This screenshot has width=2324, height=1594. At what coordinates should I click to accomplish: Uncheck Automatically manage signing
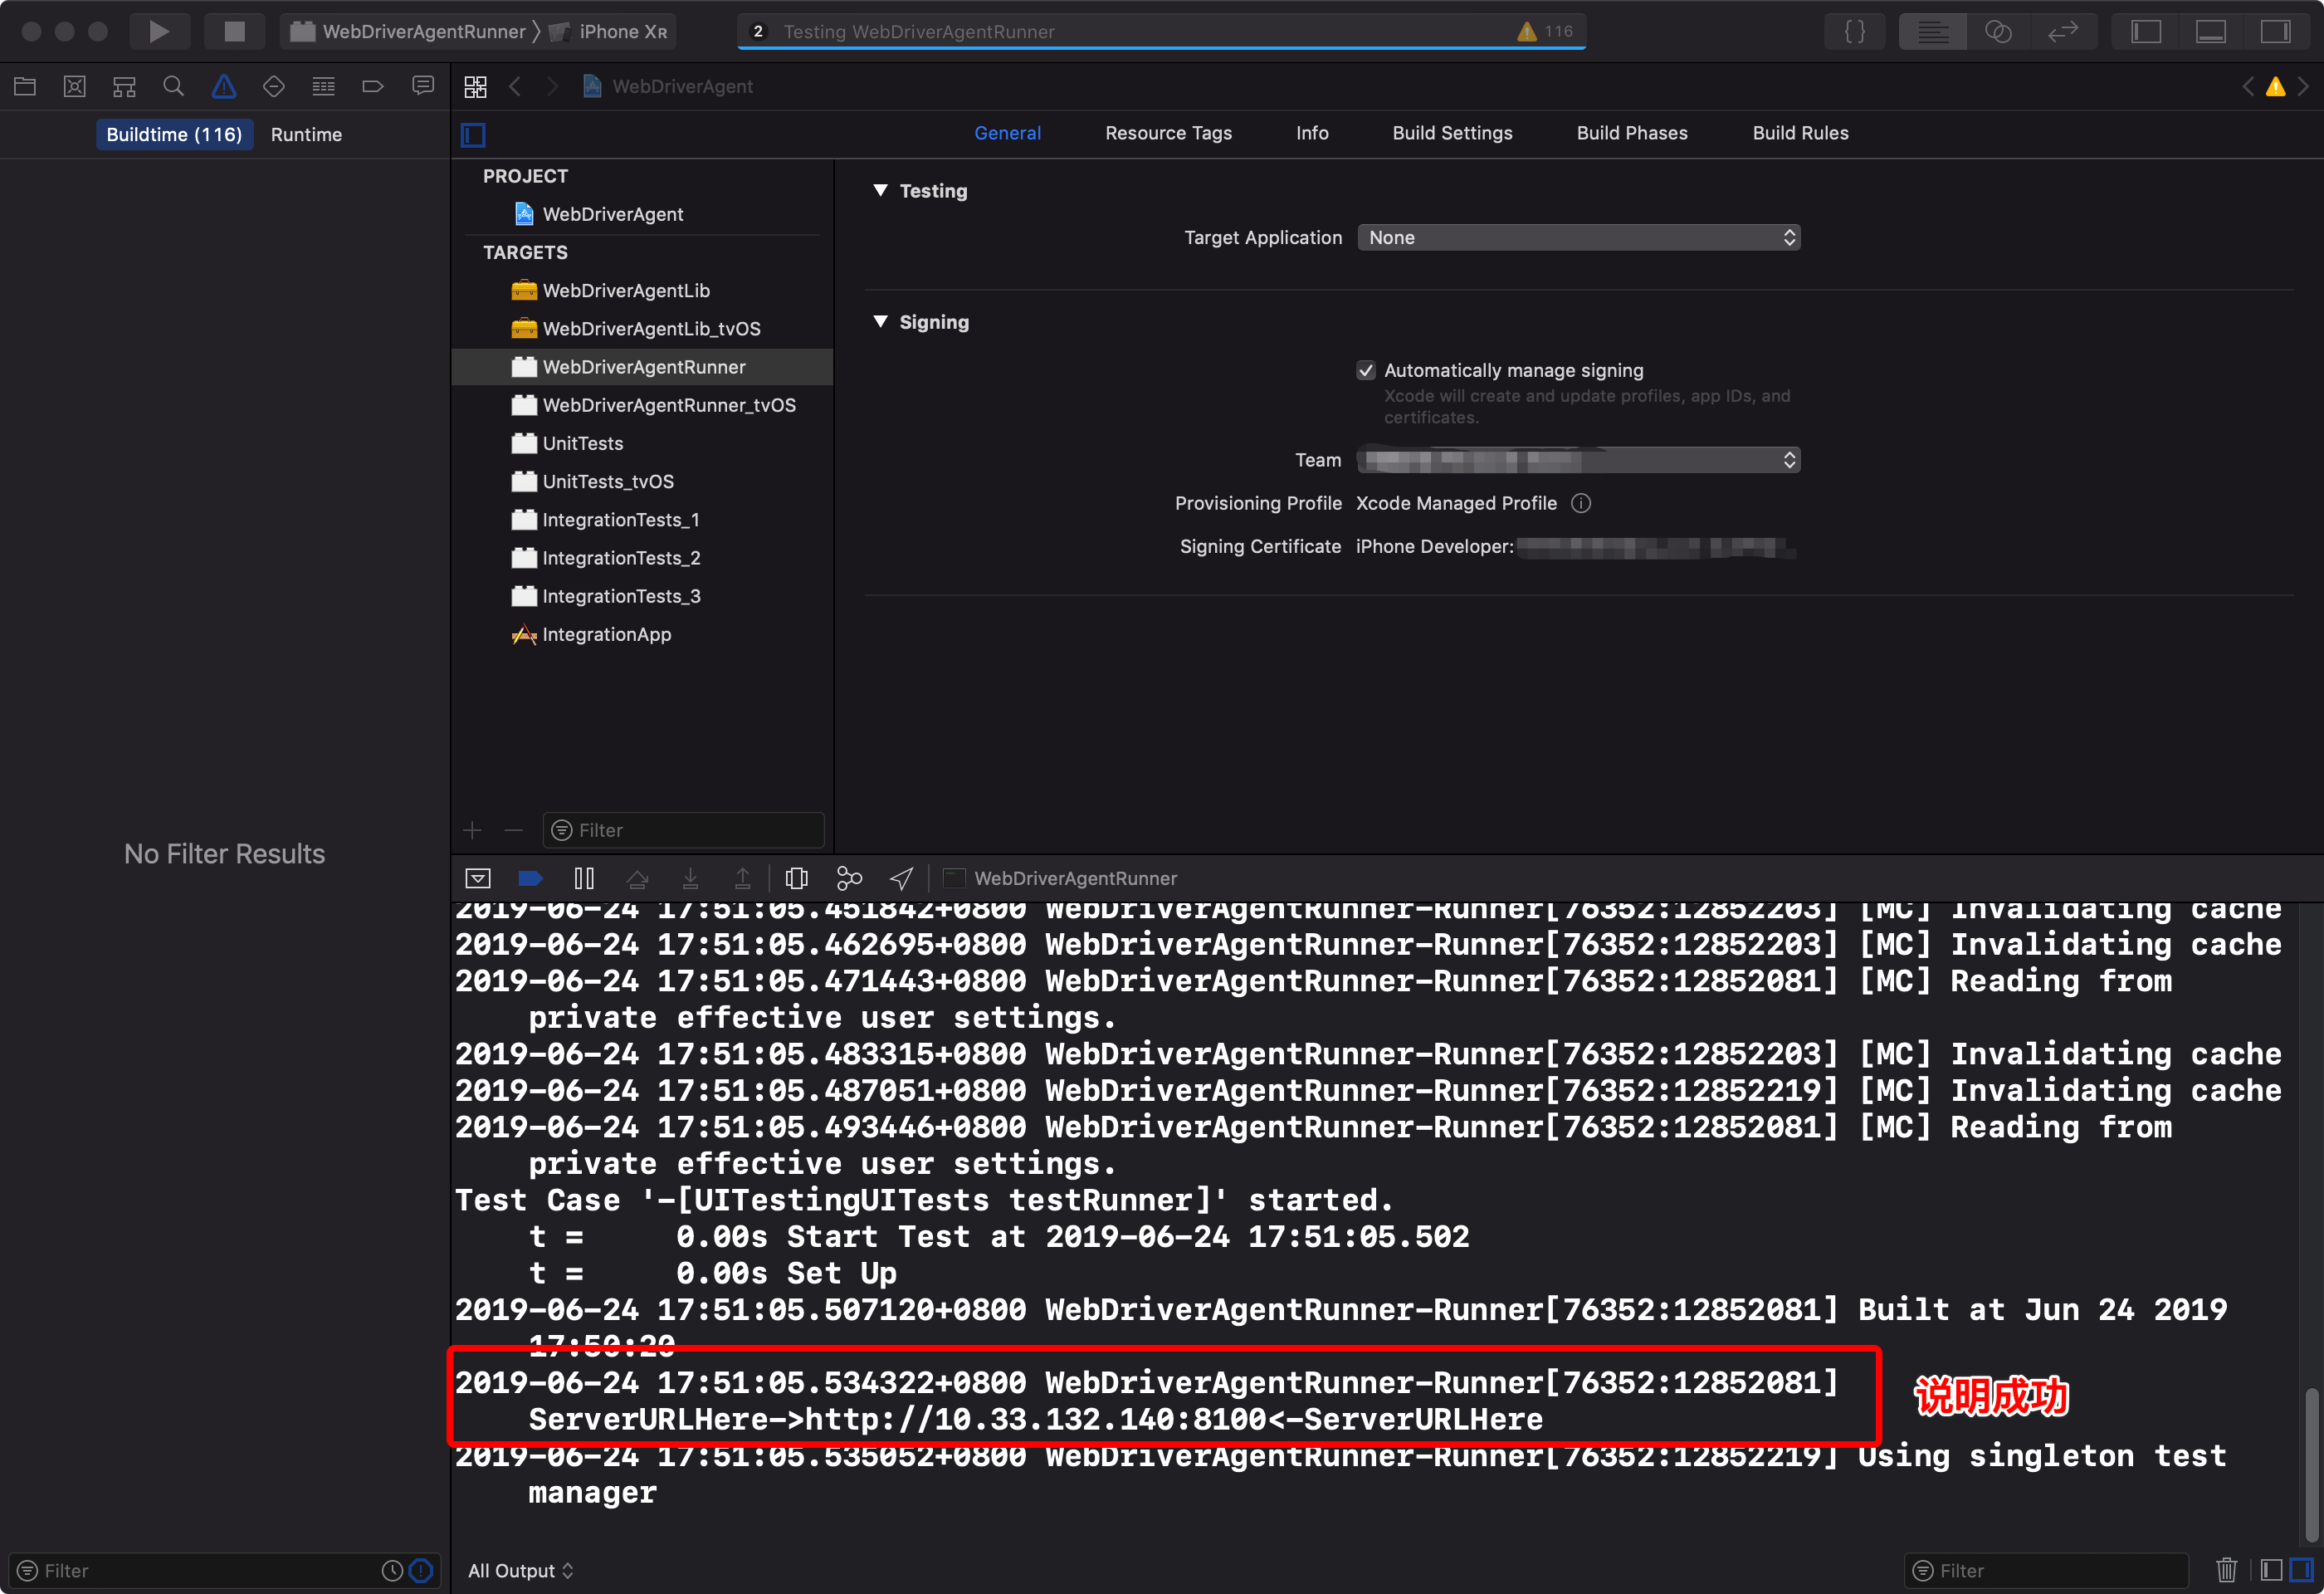pyautogui.click(x=1365, y=371)
